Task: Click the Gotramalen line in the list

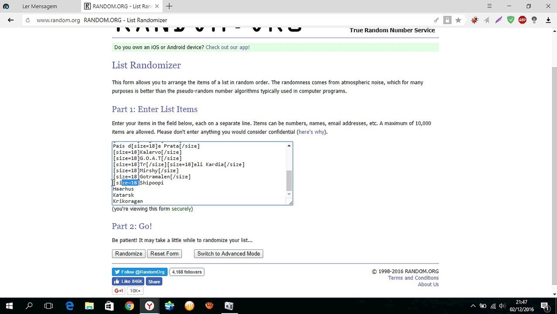Action: point(152,177)
